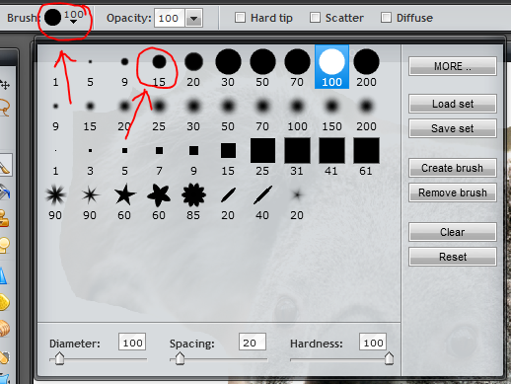Click the Remove brush button
This screenshot has height=384, width=511.
coord(453,192)
